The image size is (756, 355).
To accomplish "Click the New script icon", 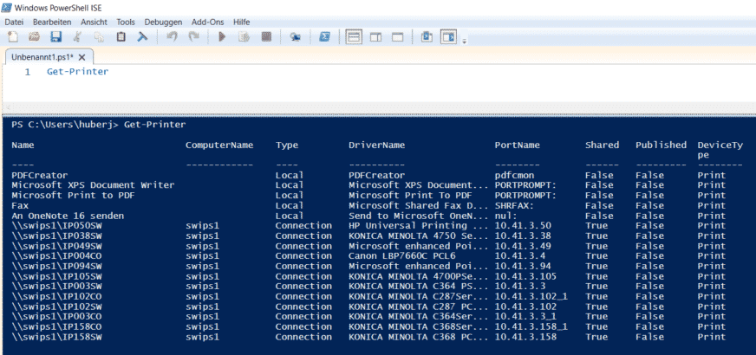I will pos(14,37).
